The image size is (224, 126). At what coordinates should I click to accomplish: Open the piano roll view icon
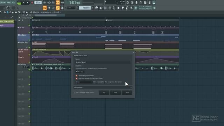[101, 8]
